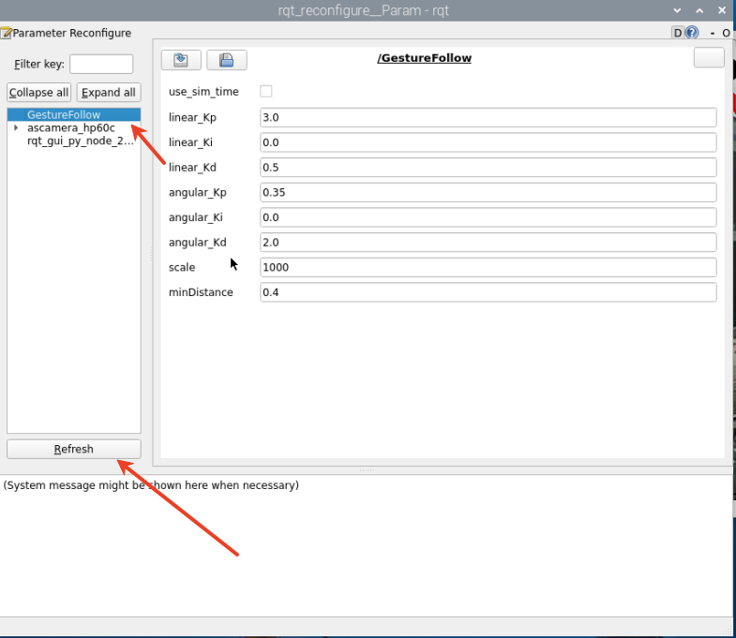Click the linear_Kp value field
736x638 pixels.
tap(488, 117)
